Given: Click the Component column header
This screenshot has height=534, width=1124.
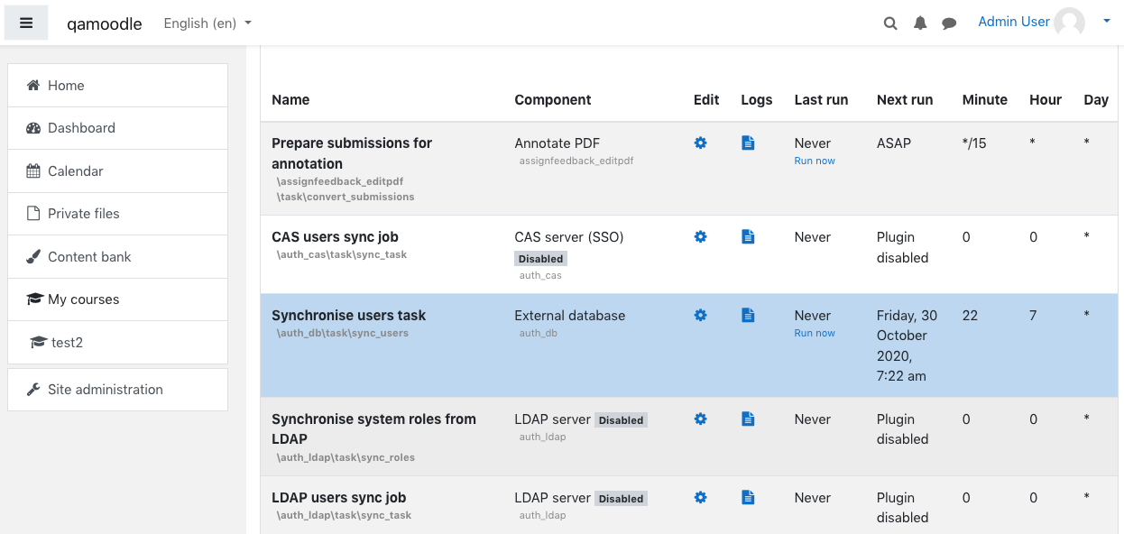Looking at the screenshot, I should tap(553, 100).
